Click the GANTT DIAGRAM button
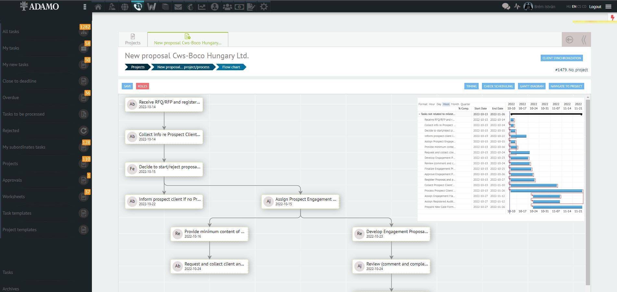The image size is (617, 292). coord(532,86)
